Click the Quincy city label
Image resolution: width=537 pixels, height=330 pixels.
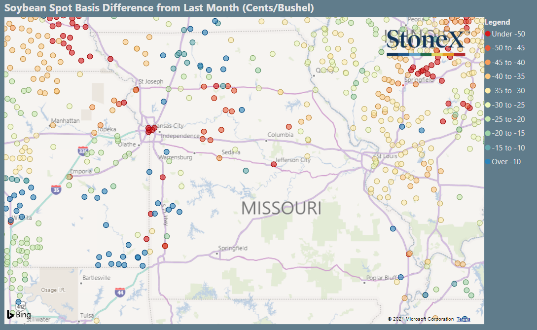click(x=324, y=70)
